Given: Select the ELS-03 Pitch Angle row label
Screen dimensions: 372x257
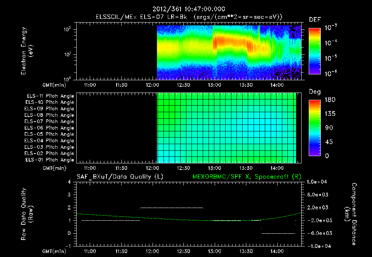Looking at the screenshot, I should coord(49,147).
